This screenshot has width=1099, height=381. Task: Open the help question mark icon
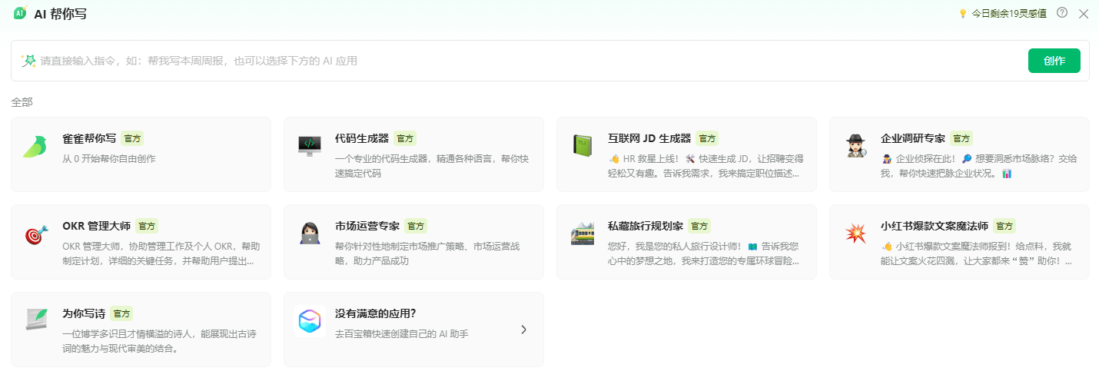click(x=1062, y=13)
